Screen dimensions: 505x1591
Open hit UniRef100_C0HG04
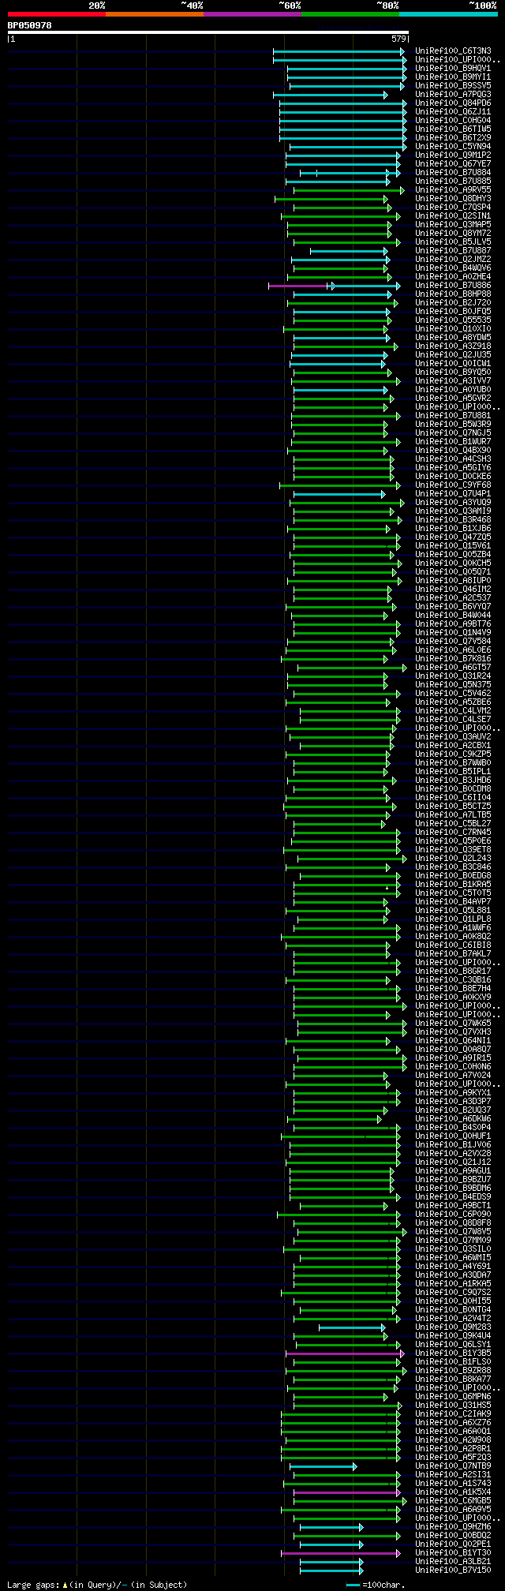coord(453,121)
